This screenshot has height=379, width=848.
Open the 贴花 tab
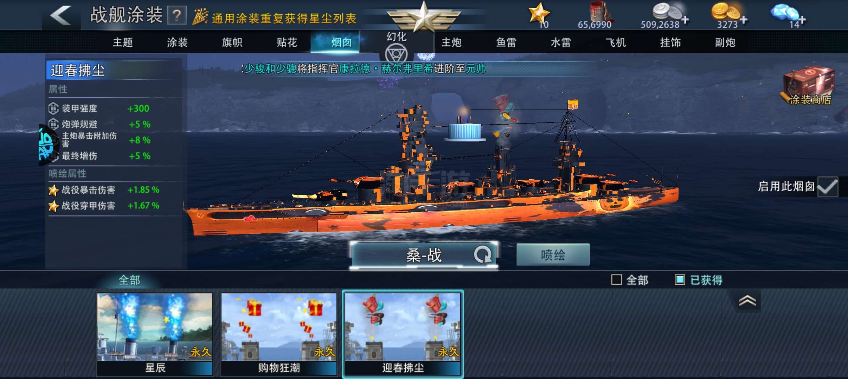pyautogui.click(x=287, y=42)
